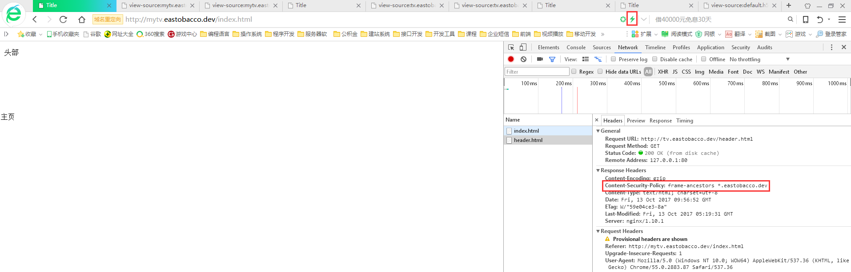
Task: Switch to the Preview tab of request
Action: coord(636,121)
